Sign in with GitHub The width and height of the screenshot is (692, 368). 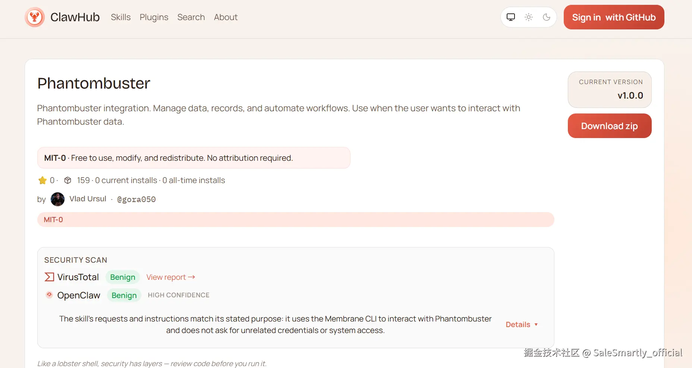click(x=614, y=17)
